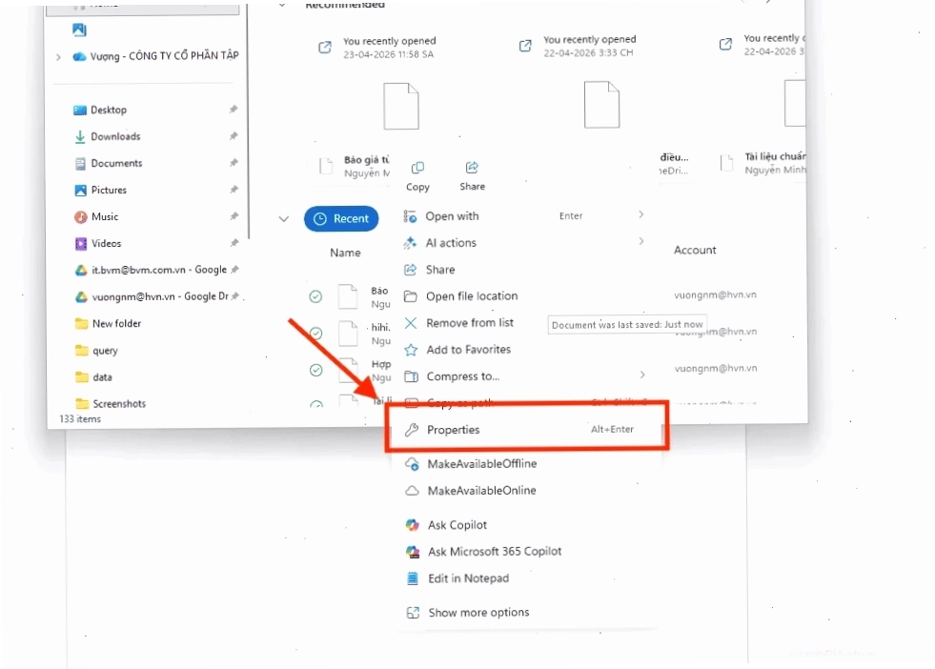Open vuongnm@hvn.vn Google Drive

tap(160, 296)
